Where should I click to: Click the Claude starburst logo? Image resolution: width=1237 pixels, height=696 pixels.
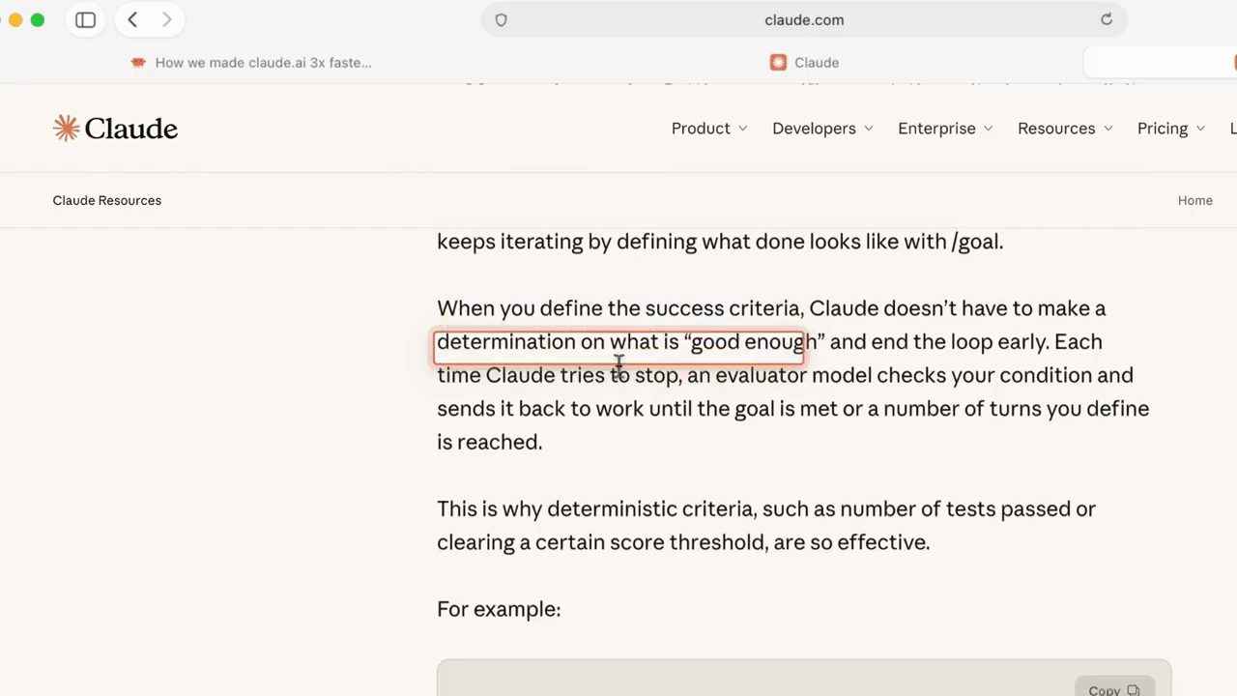pyautogui.click(x=66, y=128)
